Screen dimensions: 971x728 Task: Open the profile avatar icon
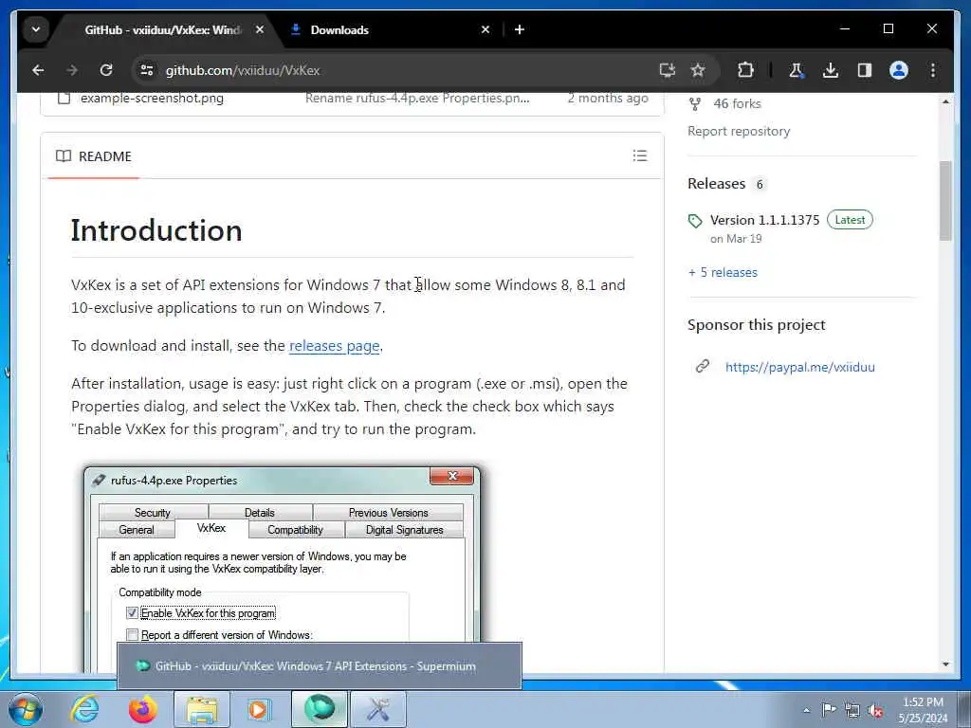(x=899, y=70)
